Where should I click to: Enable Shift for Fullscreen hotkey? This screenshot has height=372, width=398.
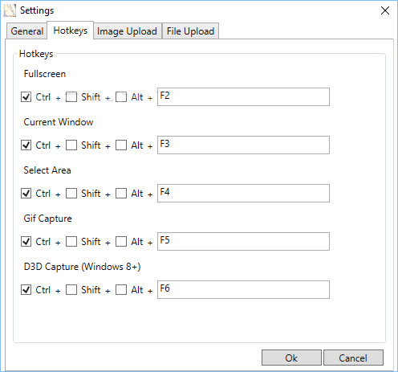[x=71, y=96]
